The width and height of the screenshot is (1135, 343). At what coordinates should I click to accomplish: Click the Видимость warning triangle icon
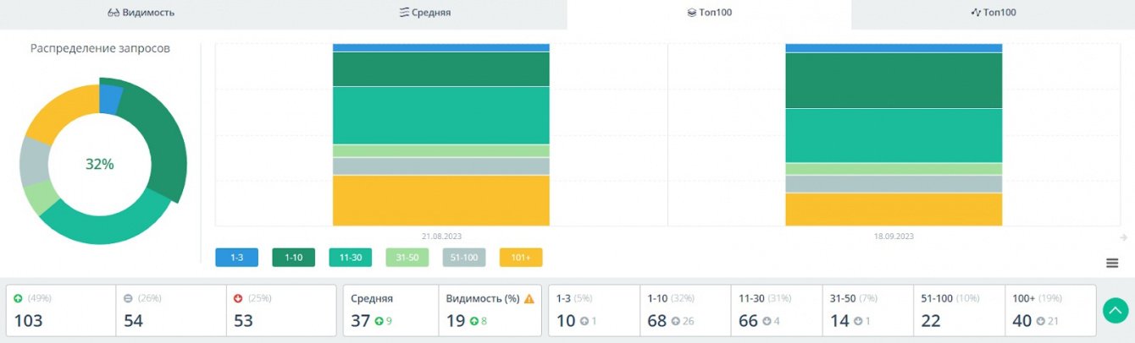[x=529, y=298]
